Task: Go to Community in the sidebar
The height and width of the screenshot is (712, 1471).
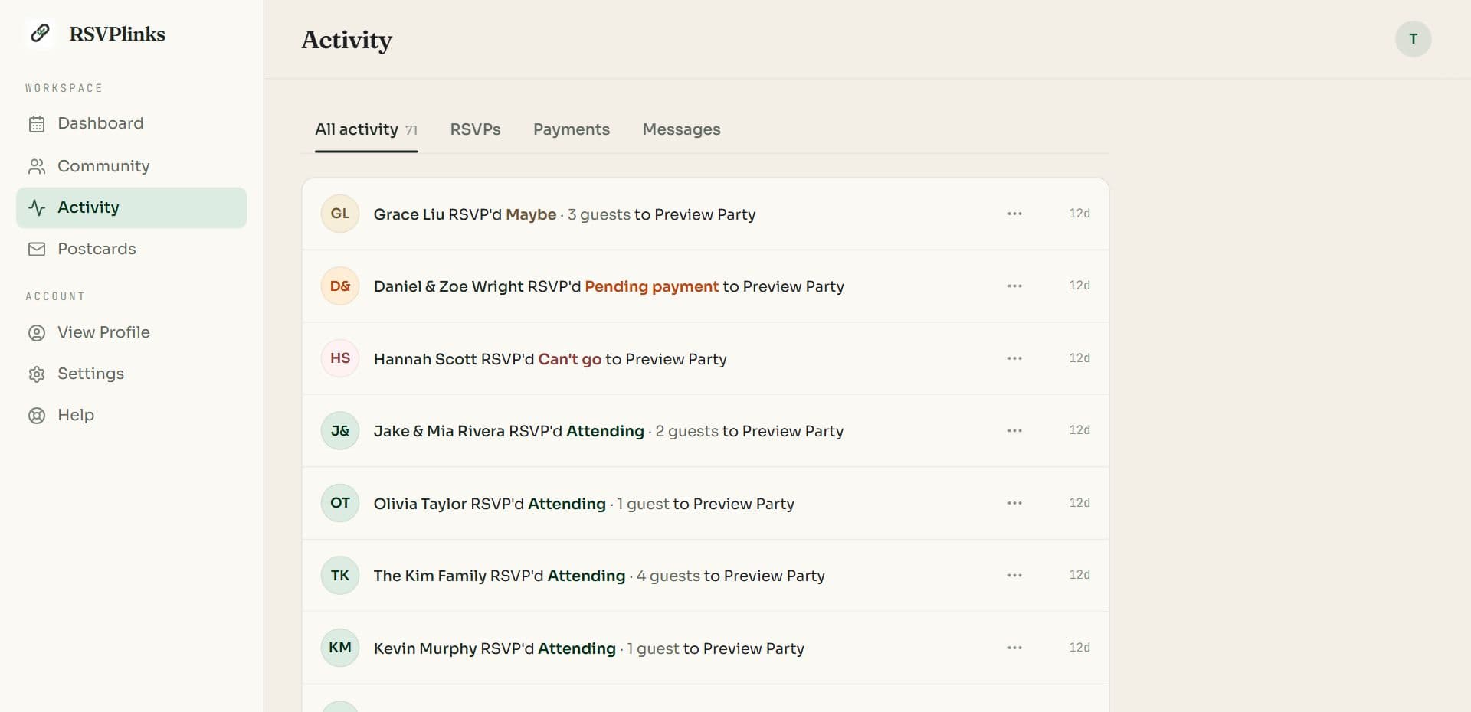Action: [131, 166]
